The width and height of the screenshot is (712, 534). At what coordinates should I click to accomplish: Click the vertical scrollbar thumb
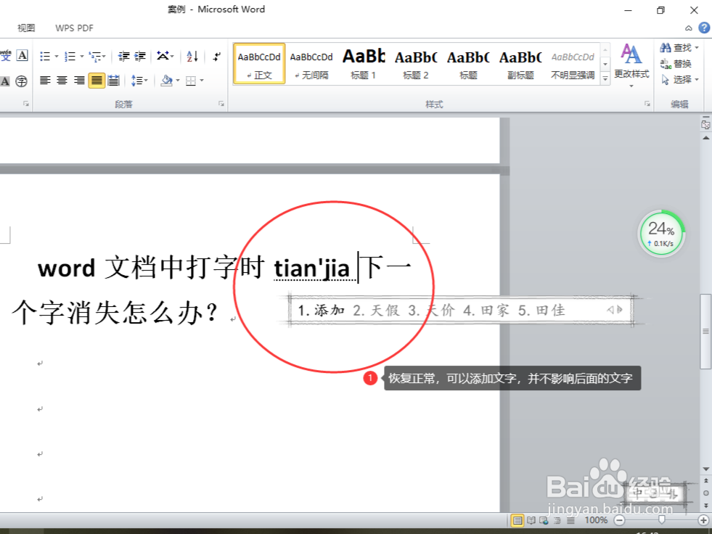tap(705, 332)
